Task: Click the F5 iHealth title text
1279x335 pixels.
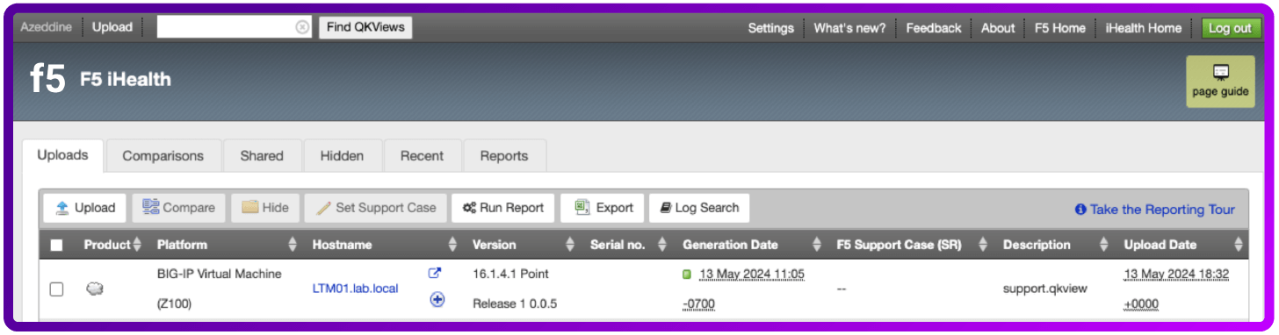Action: coord(126,80)
